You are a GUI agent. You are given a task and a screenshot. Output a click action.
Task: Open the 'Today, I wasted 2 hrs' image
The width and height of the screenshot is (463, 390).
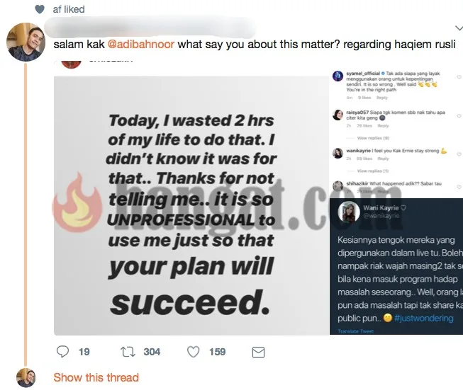tap(192, 205)
